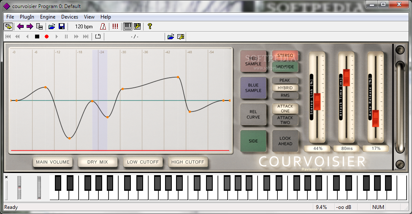Screen dimensions: 412x214
Task: Click the modulation wheel beside piano keyboard
Action: pyautogui.click(x=39, y=188)
